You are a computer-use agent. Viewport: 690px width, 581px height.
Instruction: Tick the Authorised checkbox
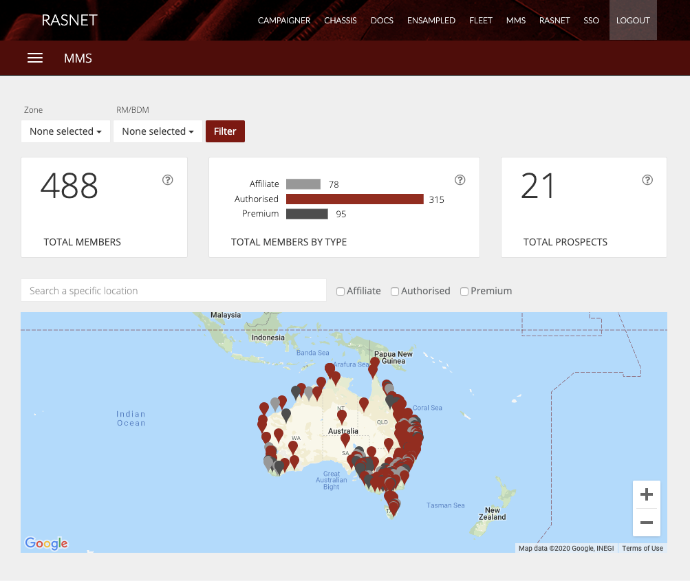pos(395,292)
